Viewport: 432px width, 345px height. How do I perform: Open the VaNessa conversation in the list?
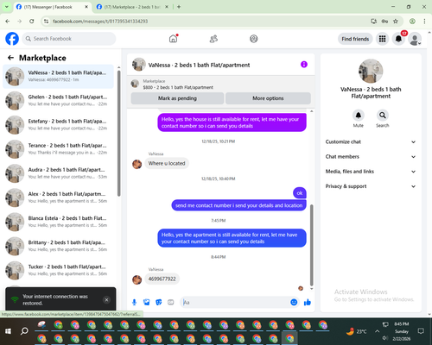[58, 77]
